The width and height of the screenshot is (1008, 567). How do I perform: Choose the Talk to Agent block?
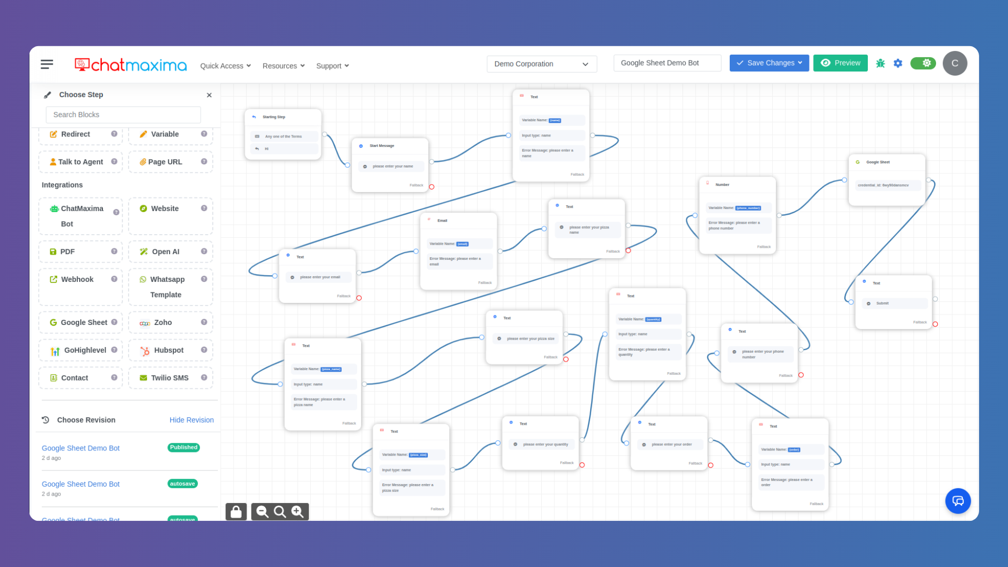point(80,162)
